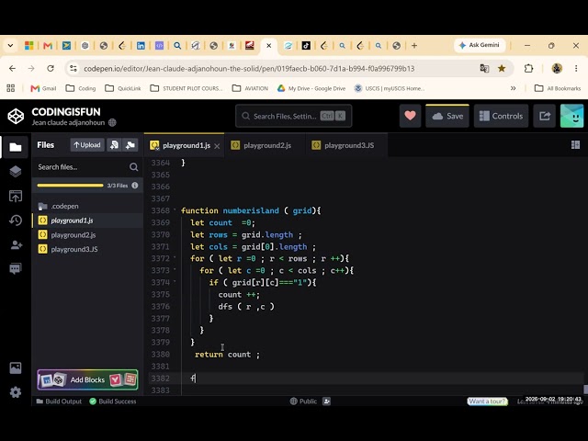
Task: Expand the tab search dropdown arrow
Action: (x=10, y=45)
